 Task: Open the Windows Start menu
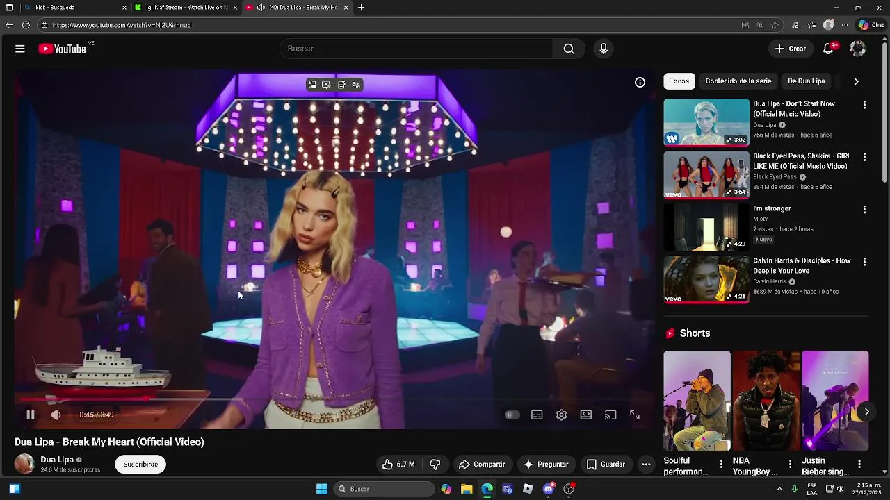point(322,489)
